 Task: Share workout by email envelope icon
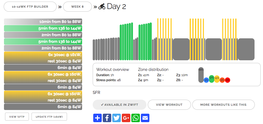[145, 118]
